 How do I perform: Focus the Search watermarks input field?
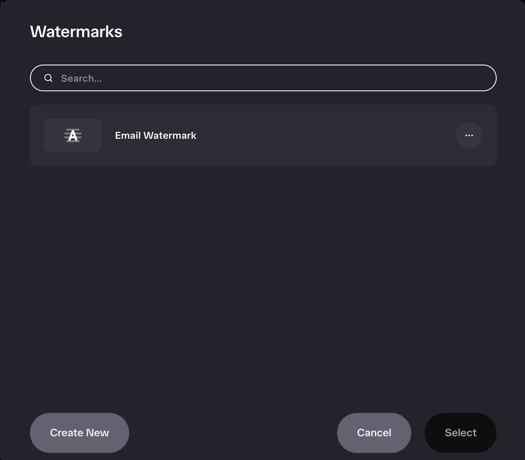pos(263,78)
